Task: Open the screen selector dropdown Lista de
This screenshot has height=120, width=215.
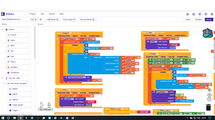Action: coord(36,20)
